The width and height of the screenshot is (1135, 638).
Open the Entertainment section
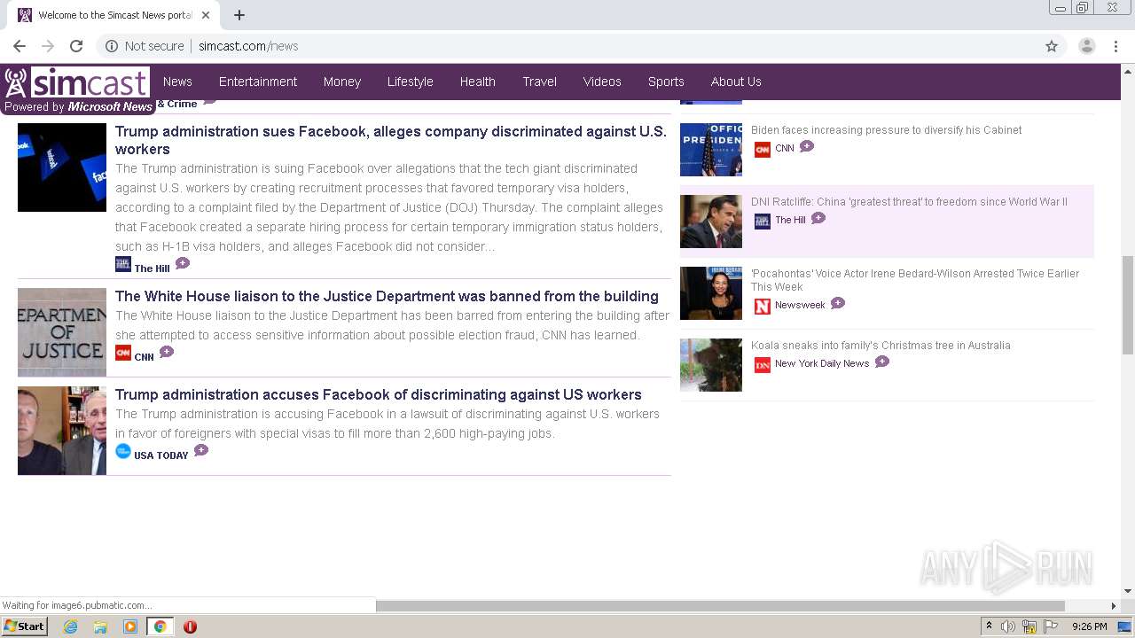pyautogui.click(x=258, y=82)
